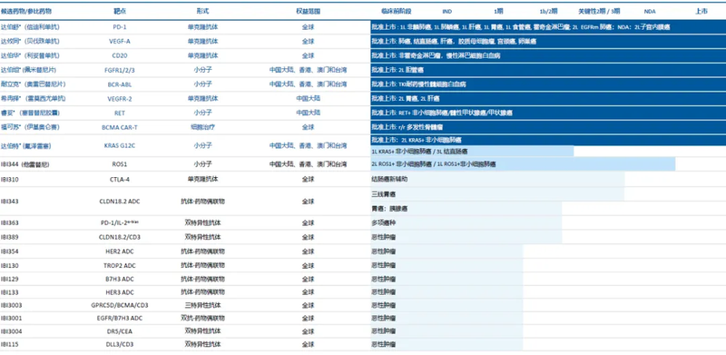
Task: Click the CLDN18.2 ADC target cell
Action: point(120,202)
